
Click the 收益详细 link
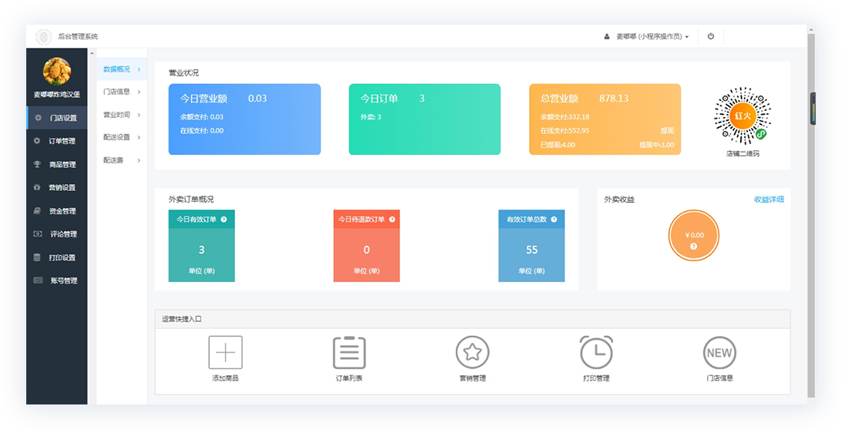768,200
